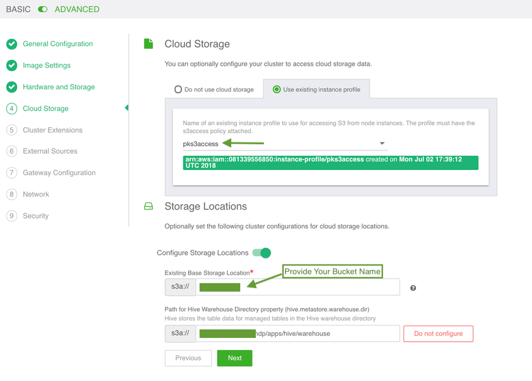Toggle the Basic/Advanced mode switch
532x381 pixels.
[43, 10]
